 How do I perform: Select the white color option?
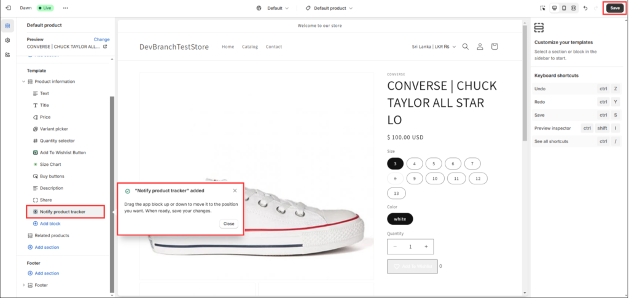pyautogui.click(x=400, y=219)
